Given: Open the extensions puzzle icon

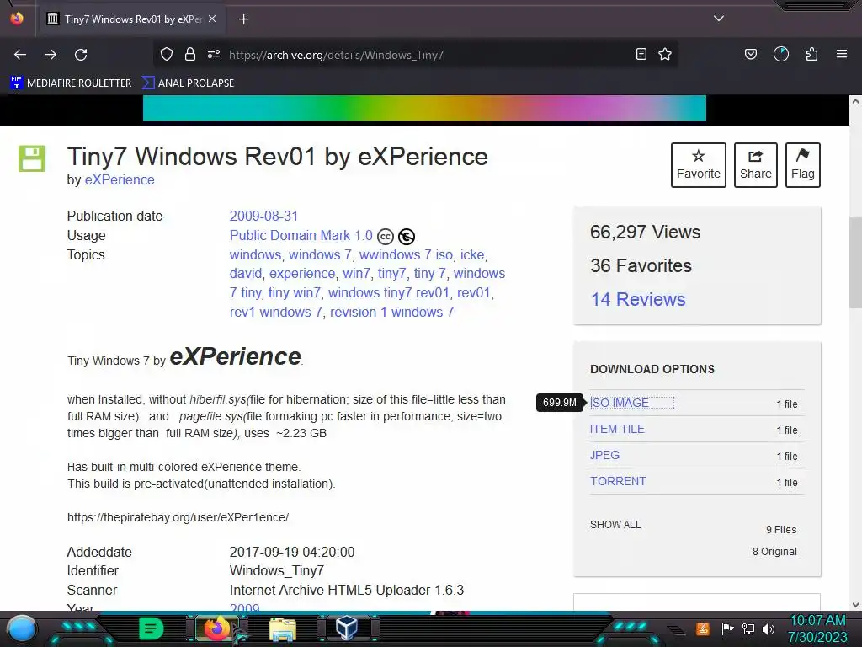Looking at the screenshot, I should 811,54.
